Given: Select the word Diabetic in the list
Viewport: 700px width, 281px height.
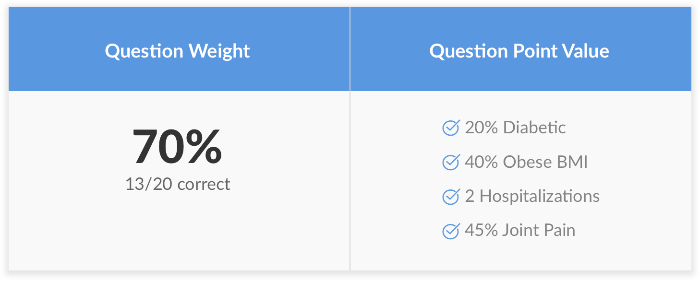Looking at the screenshot, I should pos(534,128).
